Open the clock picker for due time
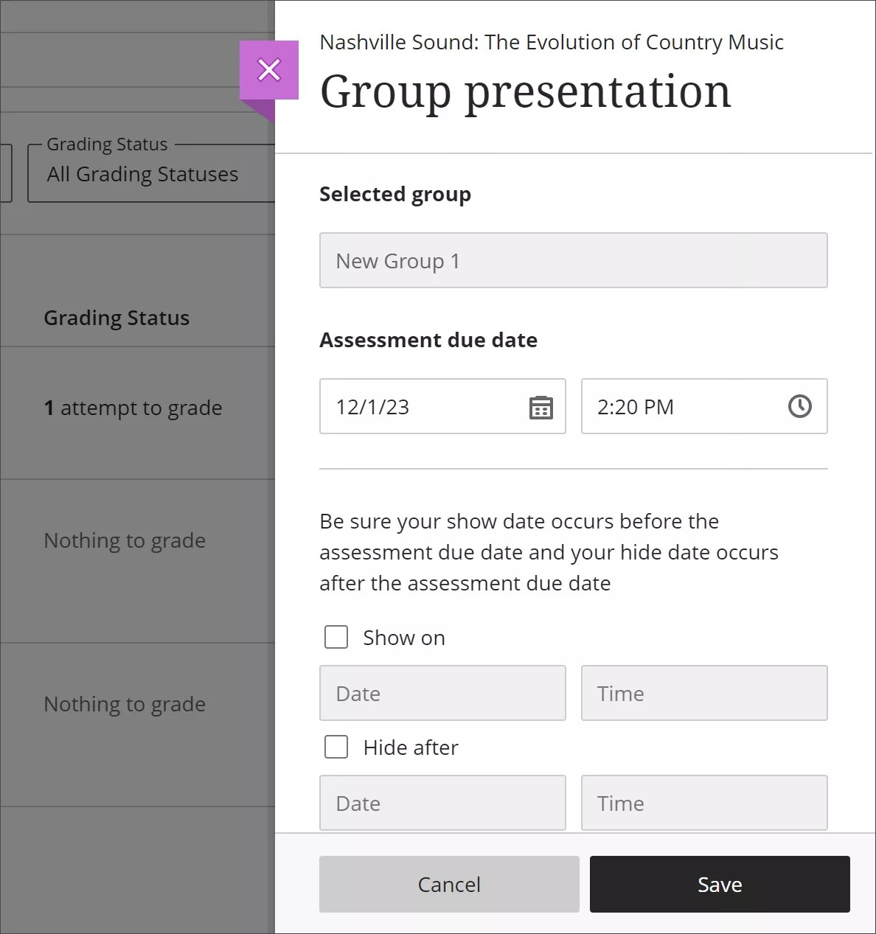The height and width of the screenshot is (934, 876). 800,406
